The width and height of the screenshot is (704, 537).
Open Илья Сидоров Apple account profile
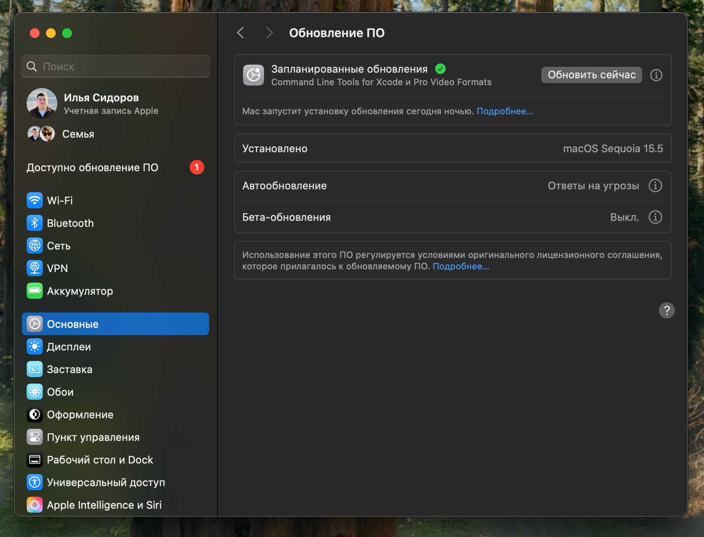coord(101,103)
